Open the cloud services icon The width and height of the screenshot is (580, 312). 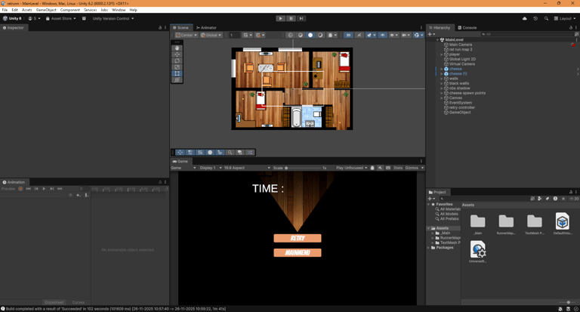(525, 18)
